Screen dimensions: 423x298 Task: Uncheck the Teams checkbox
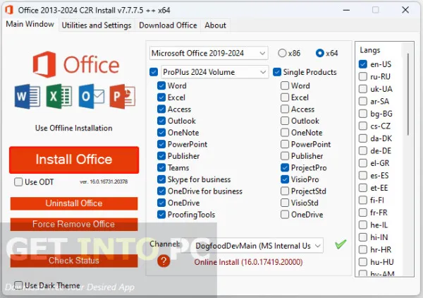161,167
